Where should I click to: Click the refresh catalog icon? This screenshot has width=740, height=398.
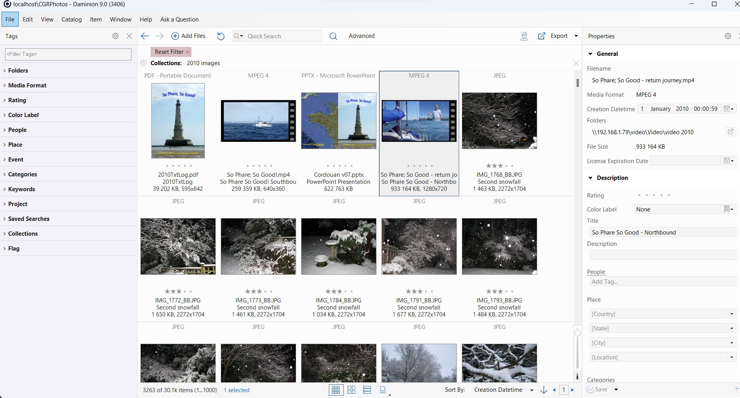(x=221, y=36)
